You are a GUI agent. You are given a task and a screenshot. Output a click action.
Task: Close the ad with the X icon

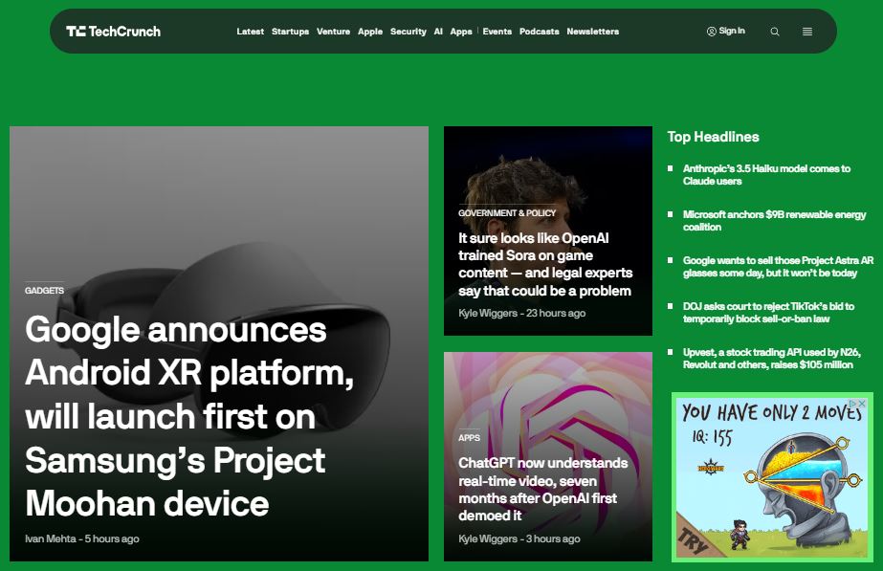click(x=862, y=404)
